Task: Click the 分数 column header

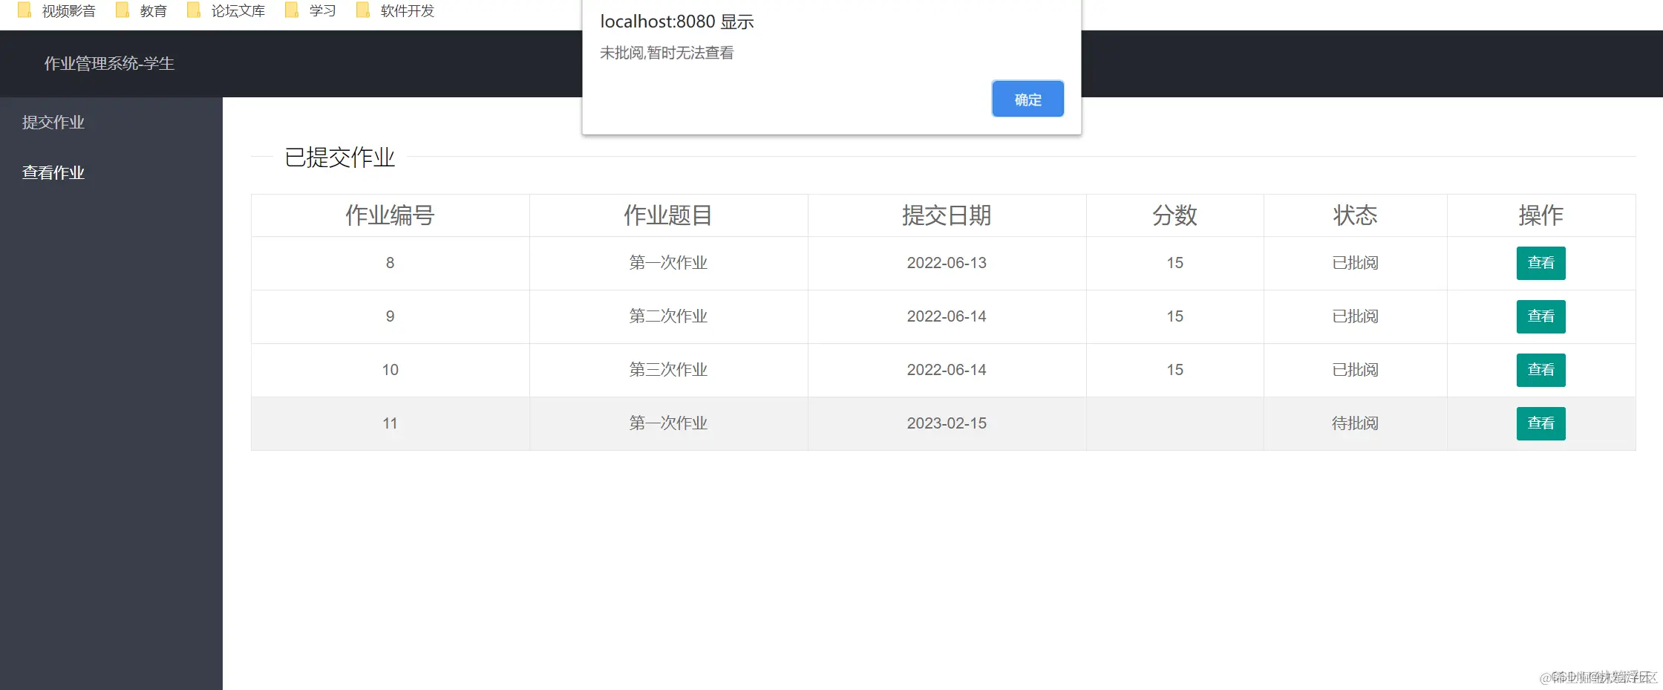Action: [x=1174, y=215]
